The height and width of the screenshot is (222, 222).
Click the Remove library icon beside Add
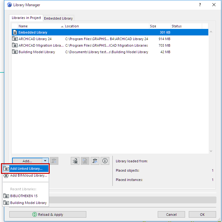click(x=54, y=161)
